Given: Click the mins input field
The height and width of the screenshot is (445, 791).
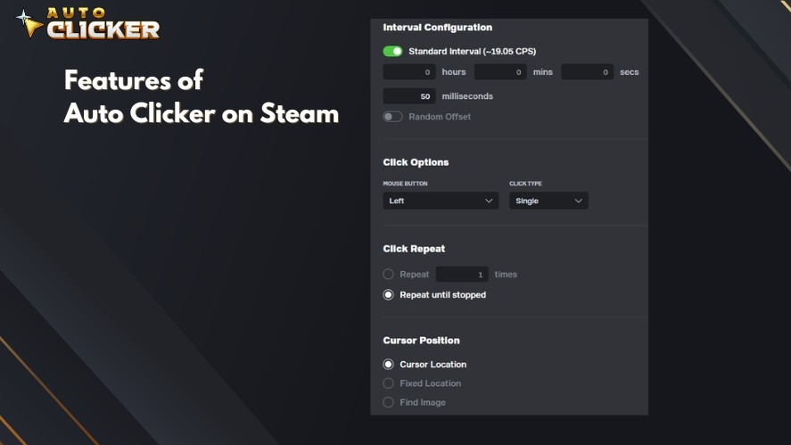Looking at the screenshot, I should tap(500, 72).
